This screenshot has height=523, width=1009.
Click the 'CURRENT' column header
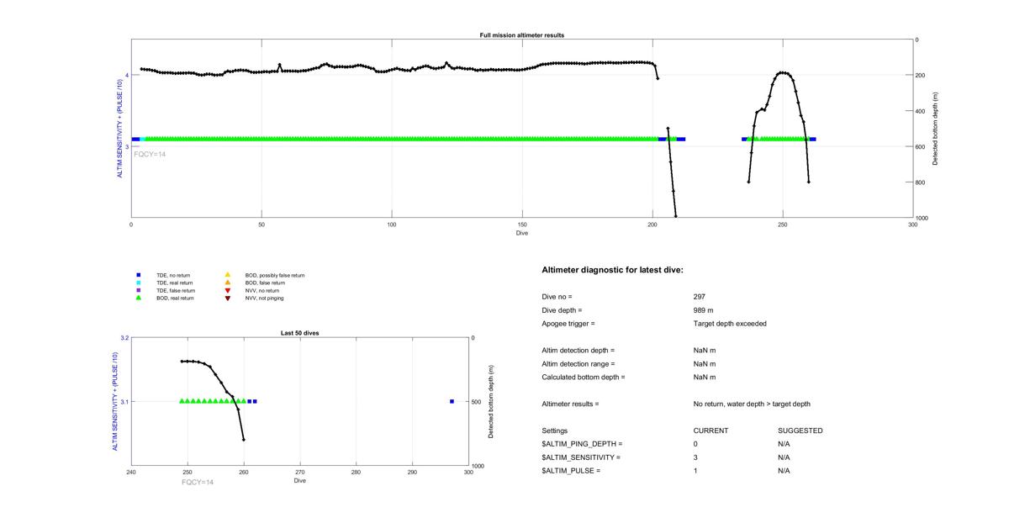click(x=711, y=431)
